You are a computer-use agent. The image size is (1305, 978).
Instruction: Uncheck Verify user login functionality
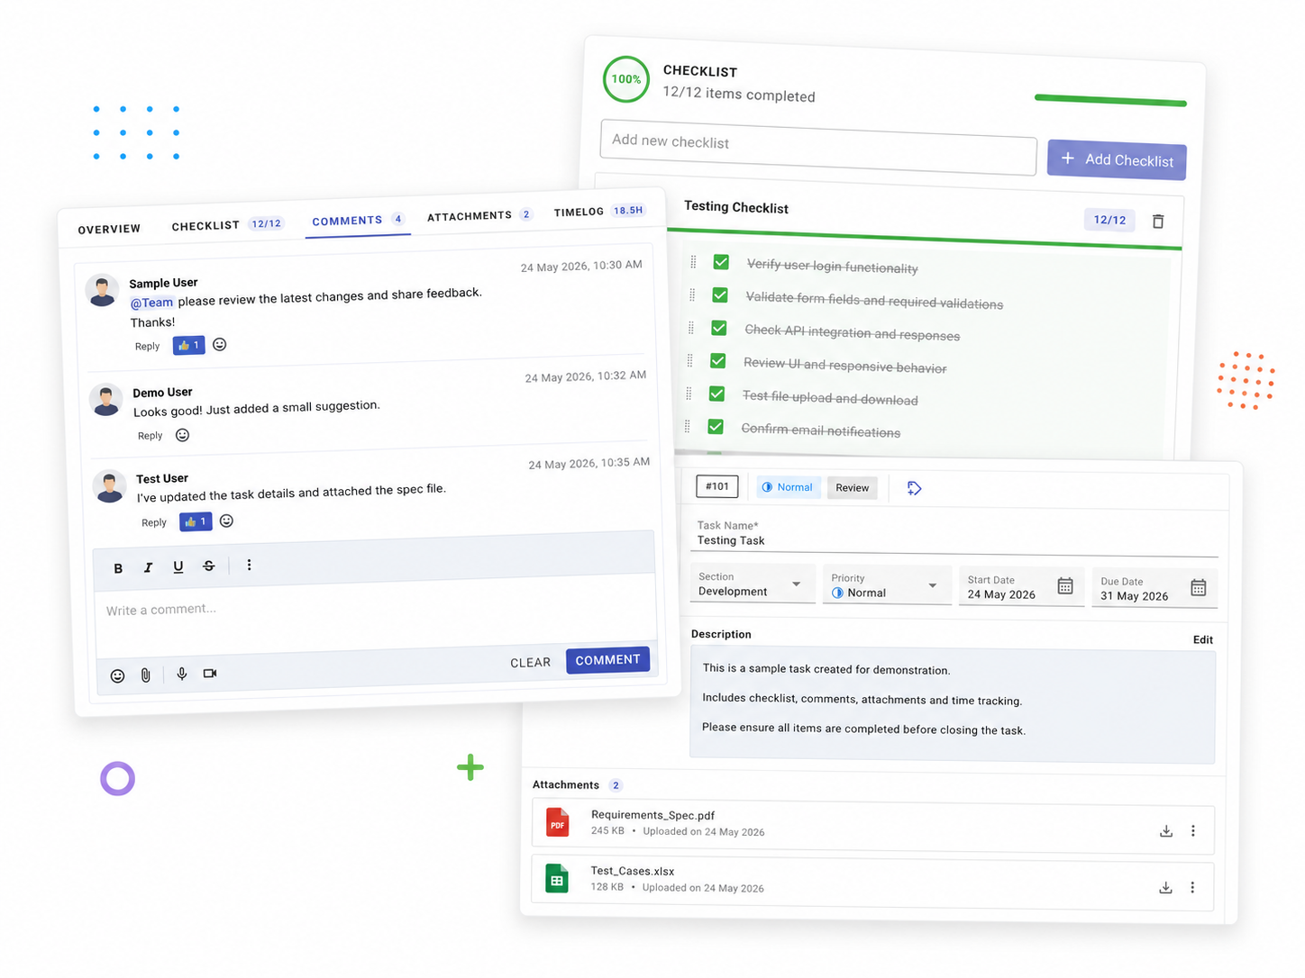721,262
